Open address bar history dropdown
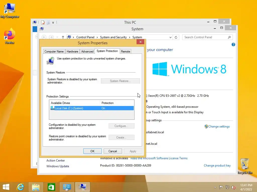This screenshot has width=257, height=192. pyautogui.click(x=170, y=37)
